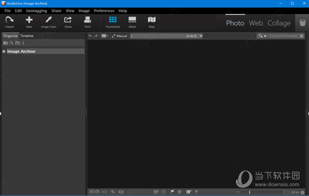Viewport: 309px width, 196px height.
Task: Select the Photo mode
Action: click(235, 23)
